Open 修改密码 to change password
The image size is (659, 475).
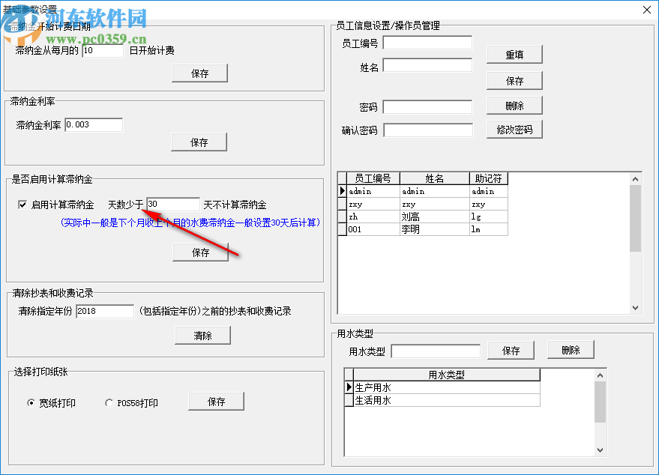514,129
